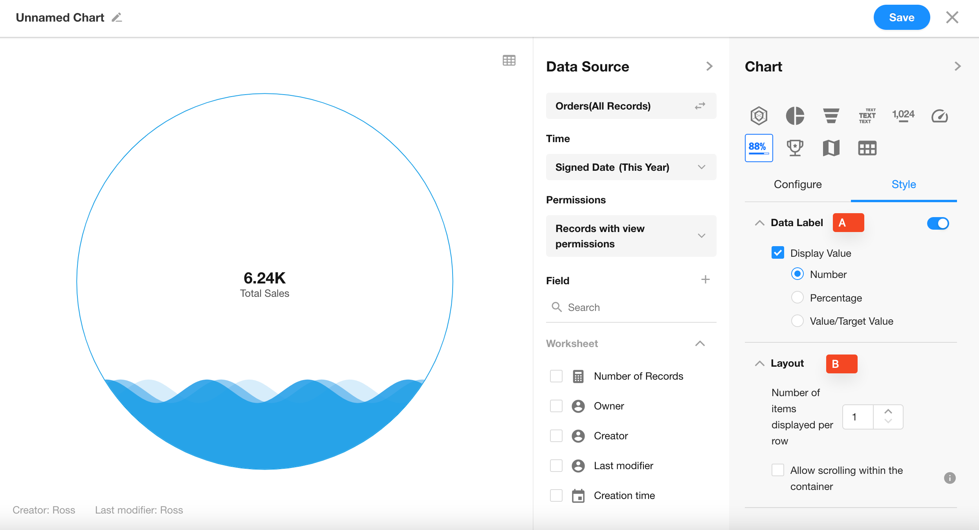Open the table view icon above chart
The image size is (979, 530).
tap(509, 60)
